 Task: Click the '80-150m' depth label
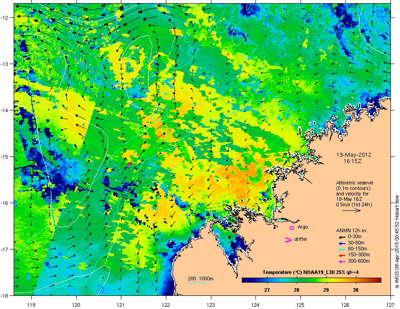pos(357,249)
